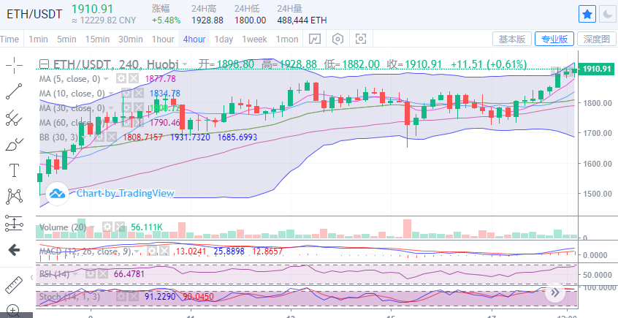Select the XABCD pattern tool
The width and height of the screenshot is (618, 318).
coord(14,197)
